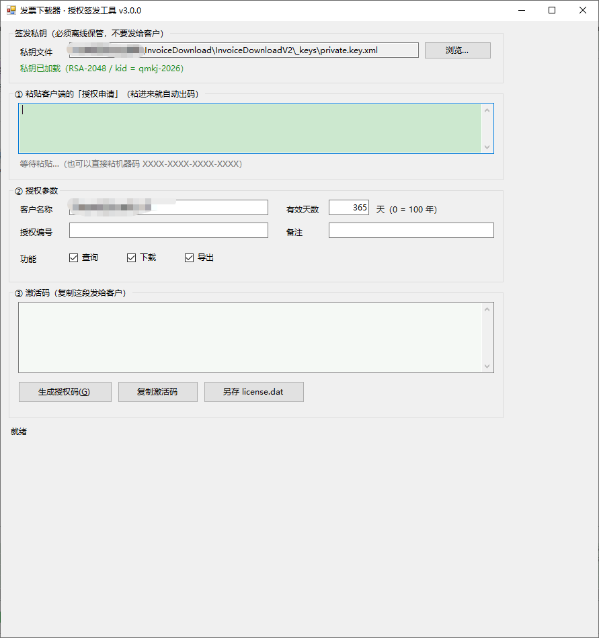Screen dimensions: 599x638
Task: Click the app icon in the title bar
Action: coord(11,10)
